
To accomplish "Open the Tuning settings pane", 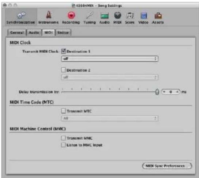I will coord(89,18).
